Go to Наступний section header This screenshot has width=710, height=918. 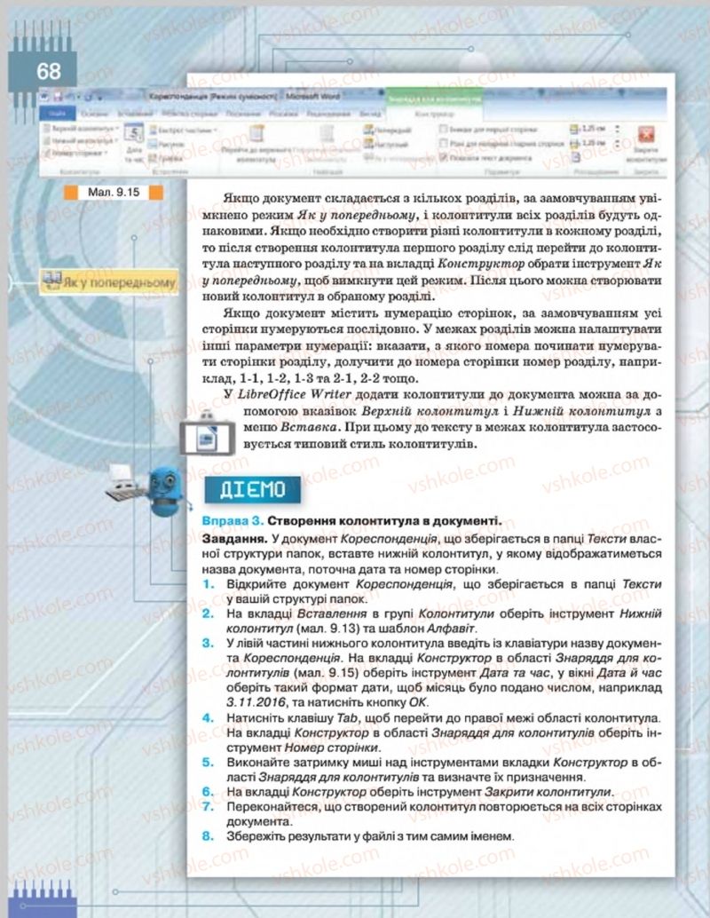(x=386, y=144)
